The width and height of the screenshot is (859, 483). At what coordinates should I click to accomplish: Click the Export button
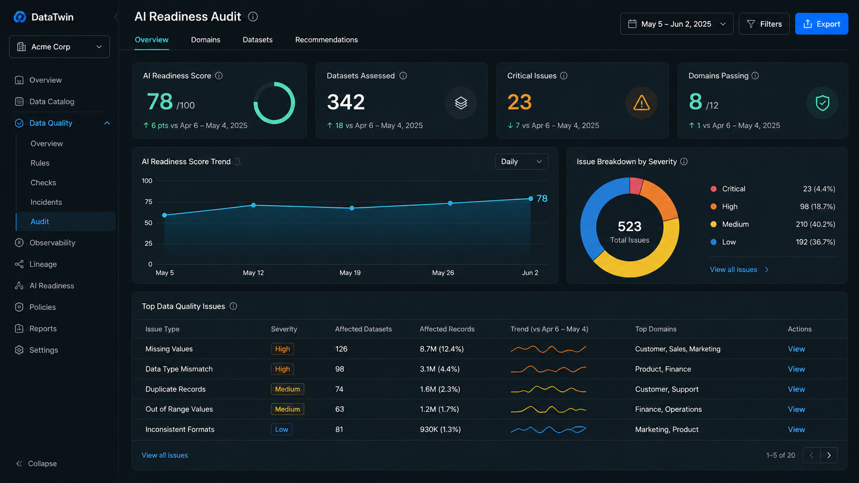tap(821, 24)
